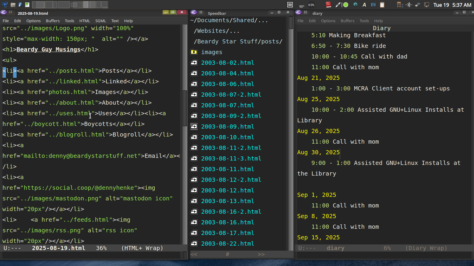The height and width of the screenshot is (266, 474).
Task: Click the audio mixer icon in the system tray
Action: click(399, 5)
